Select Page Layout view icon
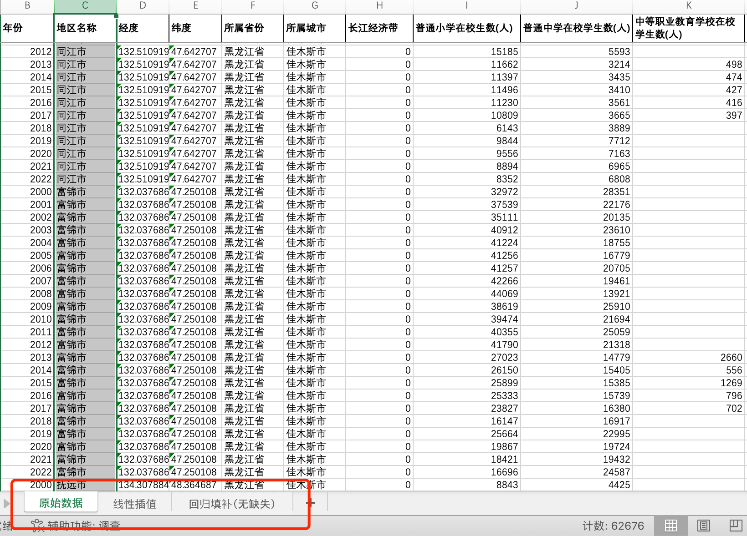Screen dimensions: 747x536 pos(704,526)
